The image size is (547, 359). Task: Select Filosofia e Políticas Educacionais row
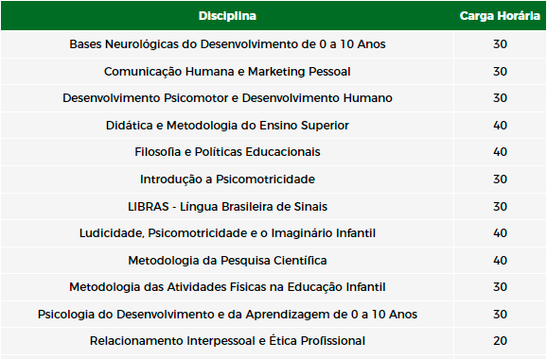point(227,152)
